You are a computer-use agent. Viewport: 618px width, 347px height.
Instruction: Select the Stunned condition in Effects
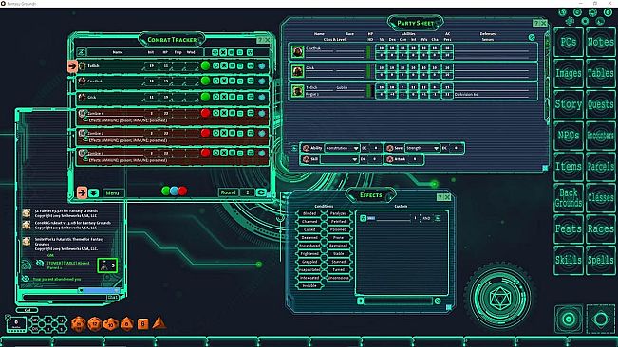coord(338,262)
